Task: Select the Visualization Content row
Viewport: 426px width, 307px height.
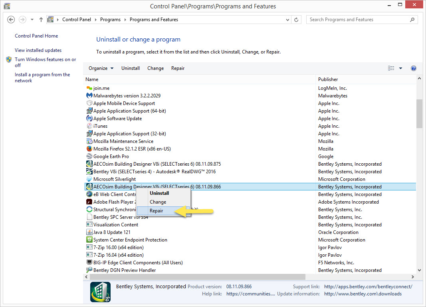Action: [x=250, y=225]
